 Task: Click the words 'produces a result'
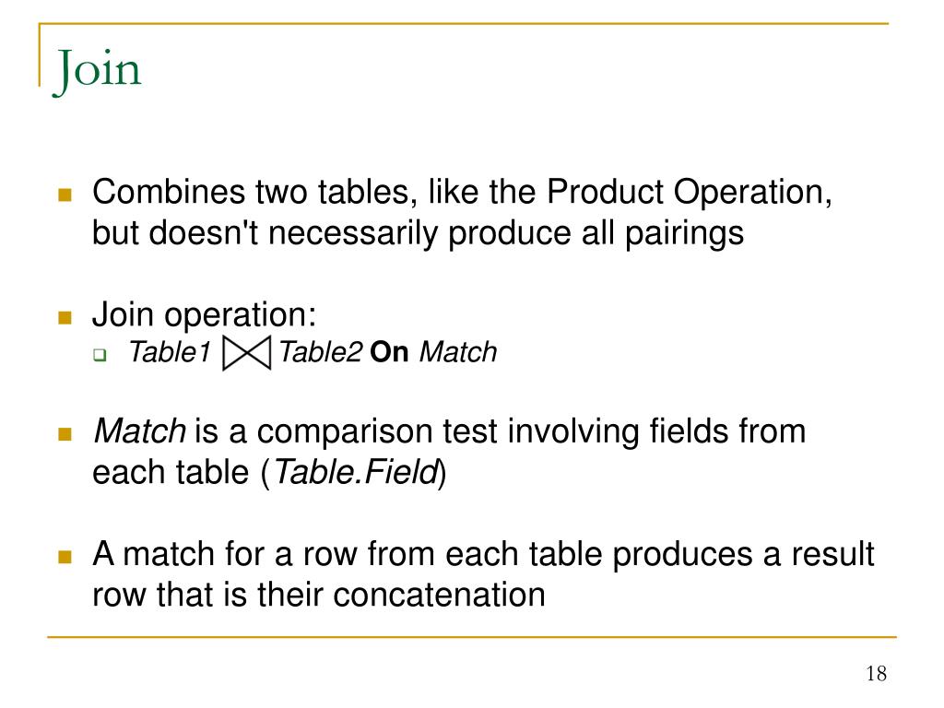743,554
